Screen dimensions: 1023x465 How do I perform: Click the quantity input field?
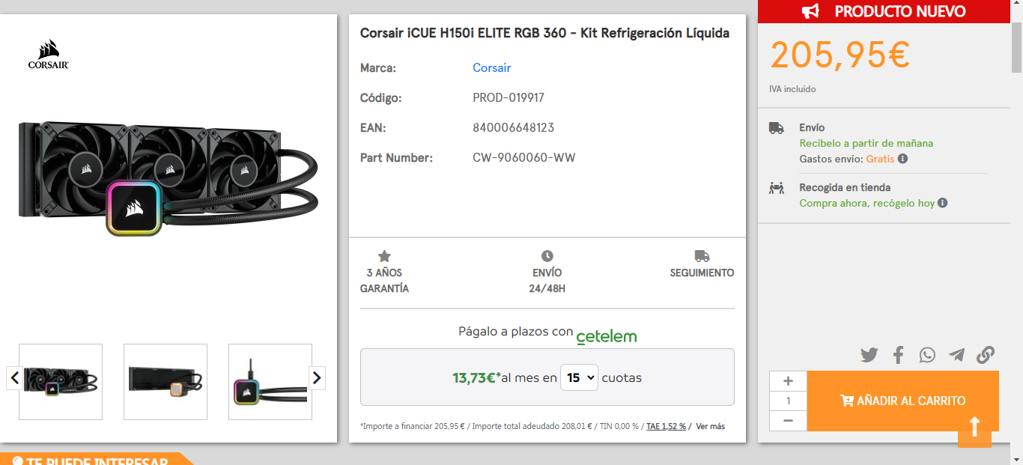point(788,401)
